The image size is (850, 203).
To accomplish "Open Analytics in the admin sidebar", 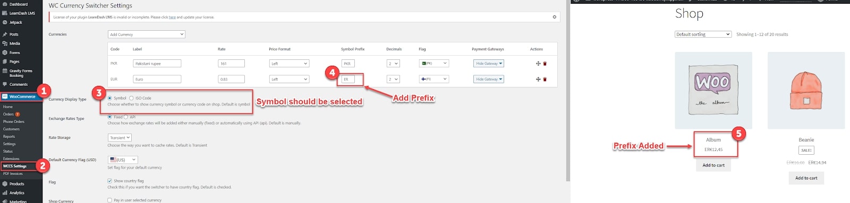I will click(x=16, y=193).
